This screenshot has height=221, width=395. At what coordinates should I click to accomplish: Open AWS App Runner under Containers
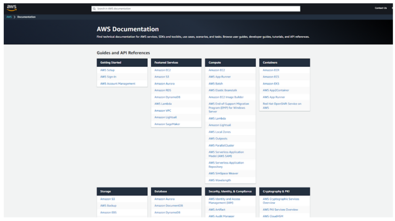(274, 97)
